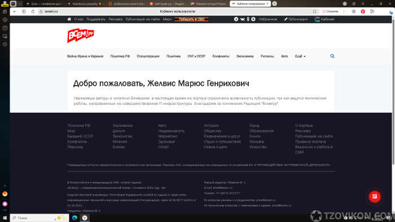
Task: Open Экономика navigation item
Action: tap(245, 56)
